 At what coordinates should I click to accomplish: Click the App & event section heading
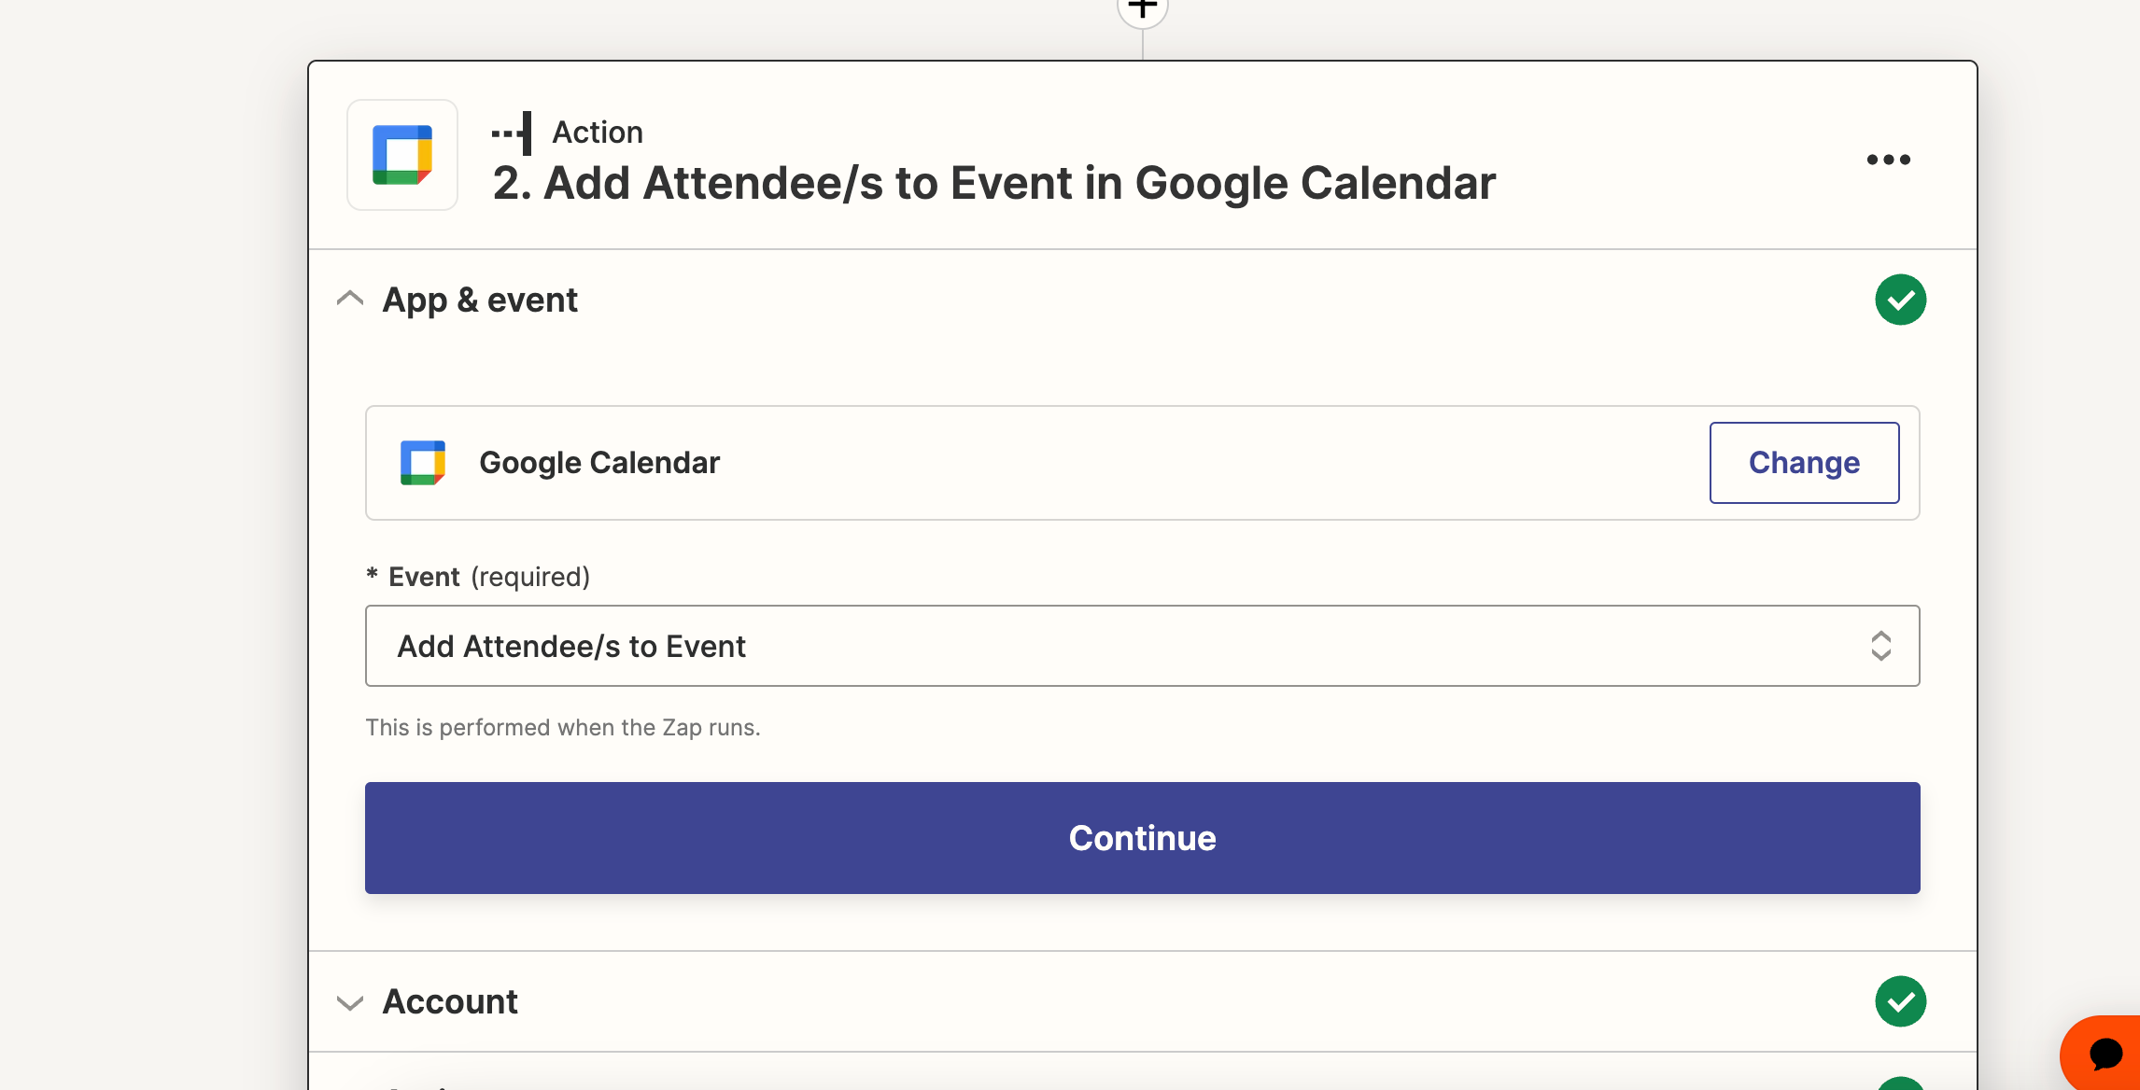point(480,300)
